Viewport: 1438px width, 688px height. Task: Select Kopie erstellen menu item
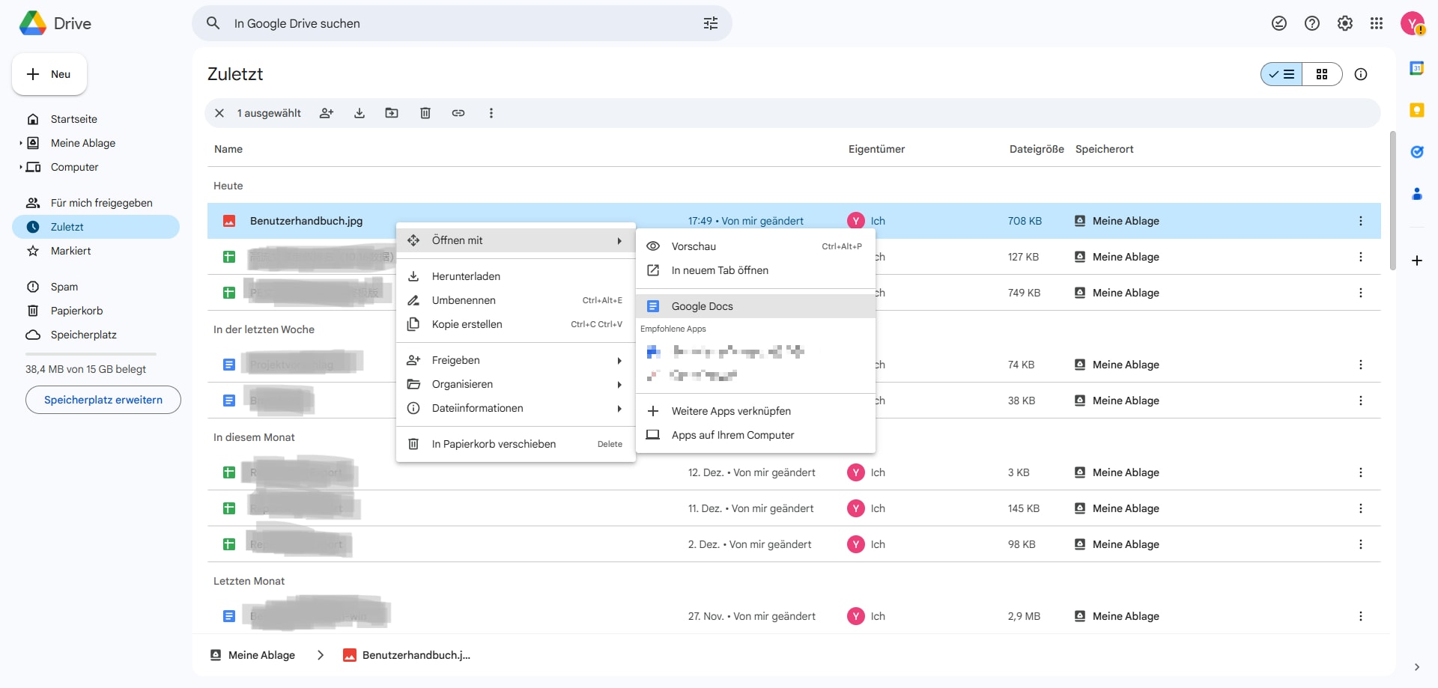tap(515, 324)
